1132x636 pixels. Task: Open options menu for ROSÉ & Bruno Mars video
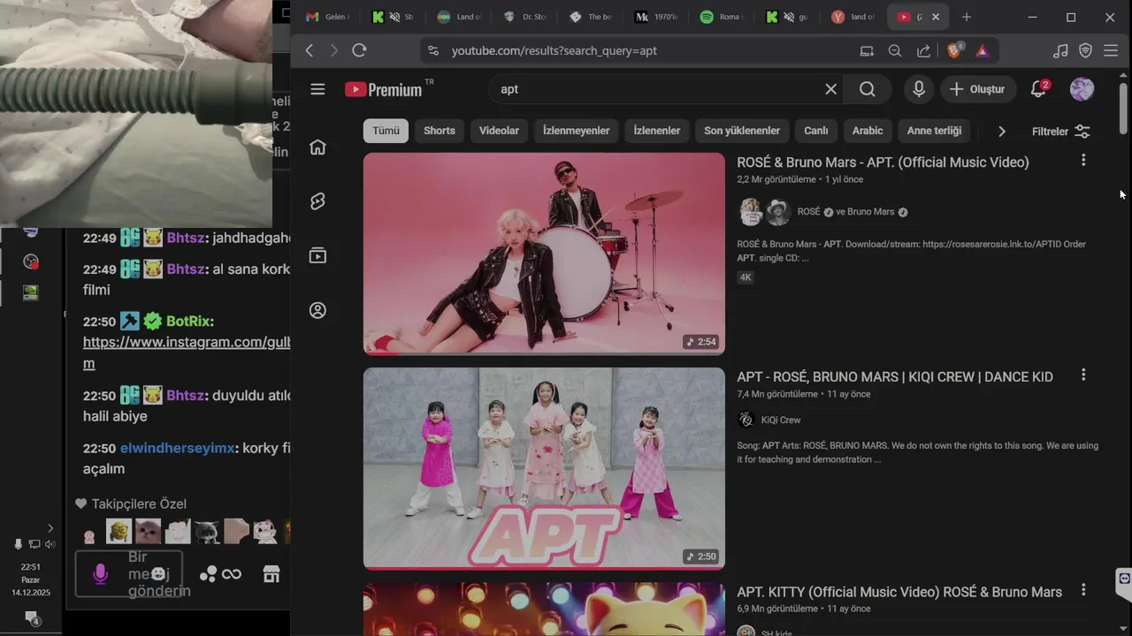[x=1083, y=160]
